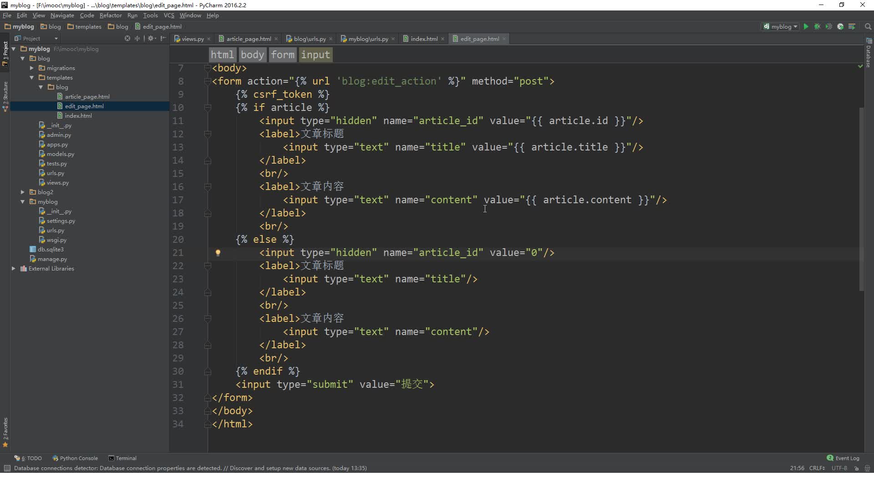Open the Project view selector dropdown
The image size is (874, 491).
36,38
